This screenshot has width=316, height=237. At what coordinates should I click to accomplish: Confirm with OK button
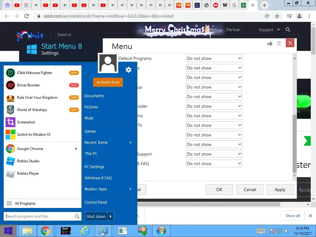[x=219, y=189]
